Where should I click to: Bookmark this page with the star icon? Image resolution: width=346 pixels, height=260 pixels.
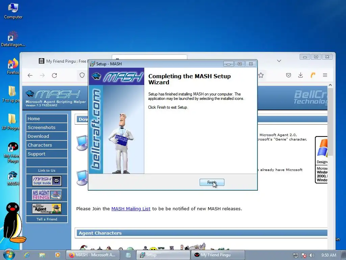click(261, 75)
